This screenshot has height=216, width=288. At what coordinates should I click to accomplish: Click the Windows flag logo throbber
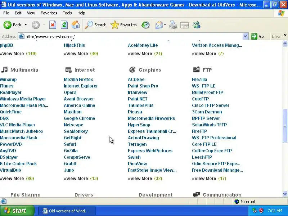click(281, 13)
